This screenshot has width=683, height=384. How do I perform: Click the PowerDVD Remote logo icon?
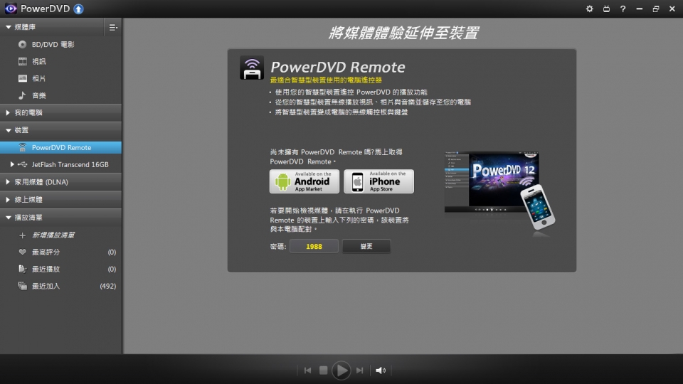[252, 68]
